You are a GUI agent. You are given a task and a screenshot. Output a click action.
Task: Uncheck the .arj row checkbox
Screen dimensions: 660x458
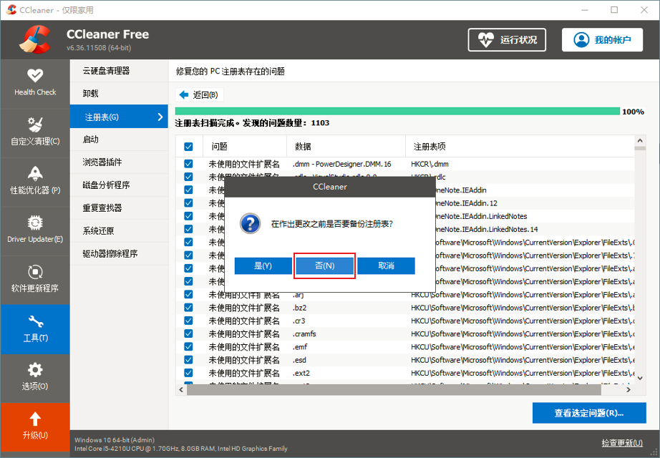[x=188, y=295]
